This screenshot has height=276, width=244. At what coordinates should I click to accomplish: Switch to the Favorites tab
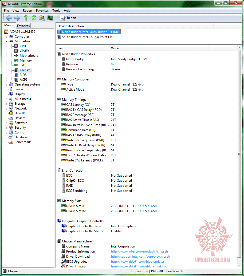[x=23, y=26]
